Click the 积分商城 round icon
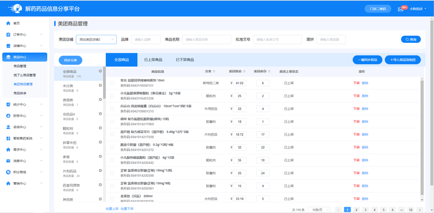 (x=8, y=172)
